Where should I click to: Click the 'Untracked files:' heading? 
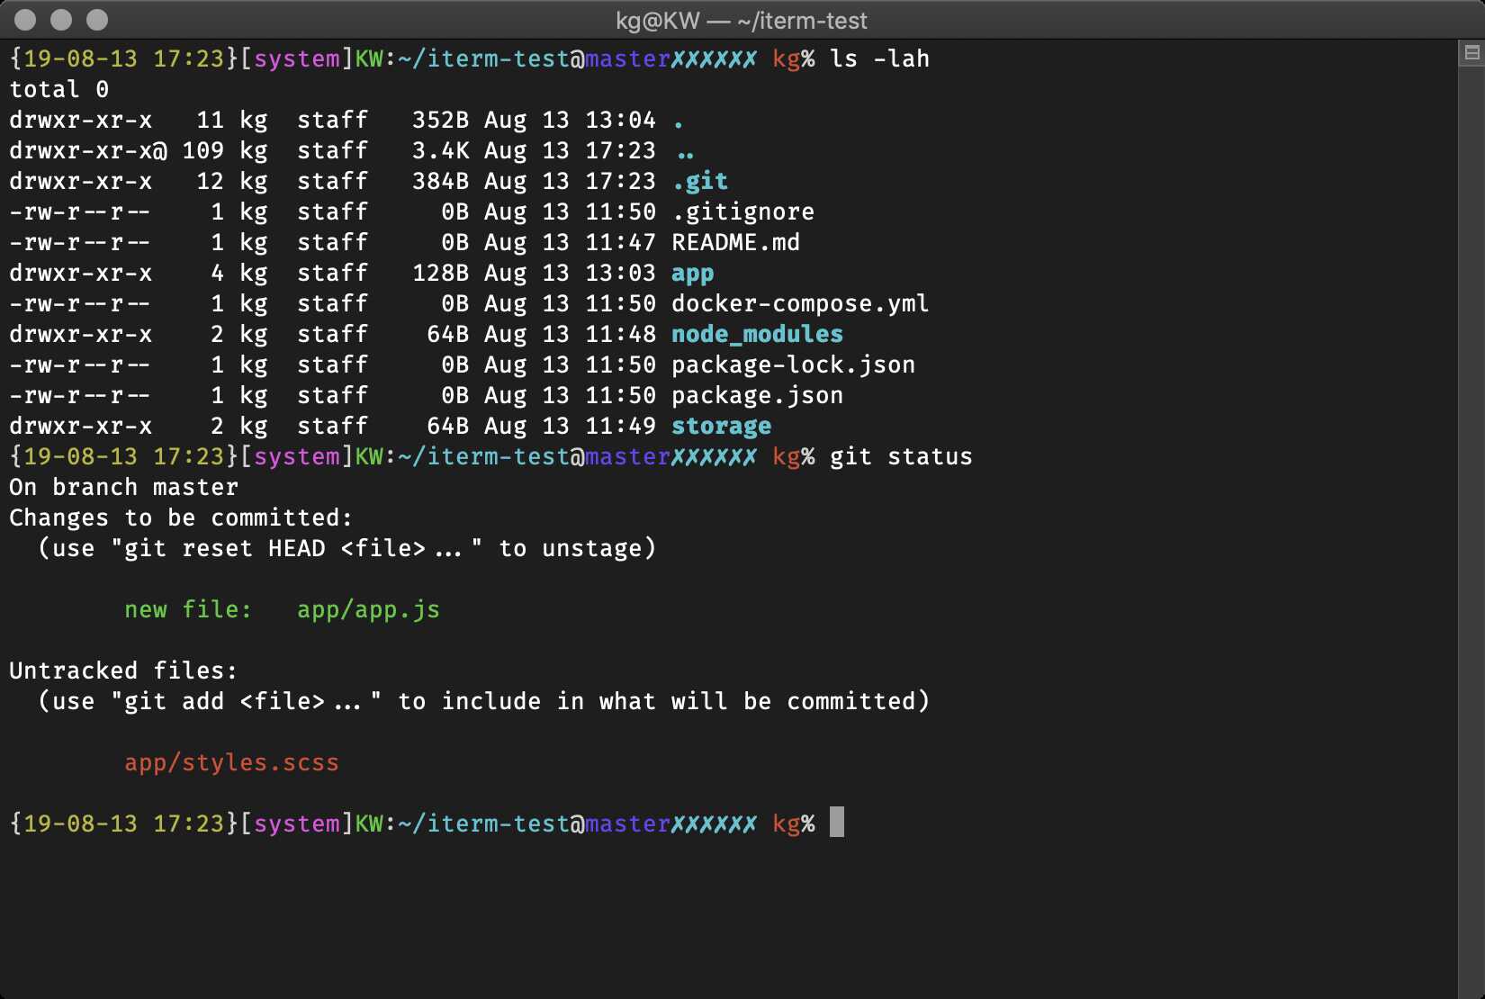coord(124,671)
